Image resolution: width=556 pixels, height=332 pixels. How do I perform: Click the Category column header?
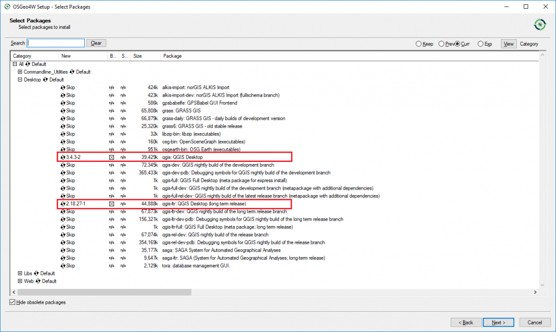[34, 56]
